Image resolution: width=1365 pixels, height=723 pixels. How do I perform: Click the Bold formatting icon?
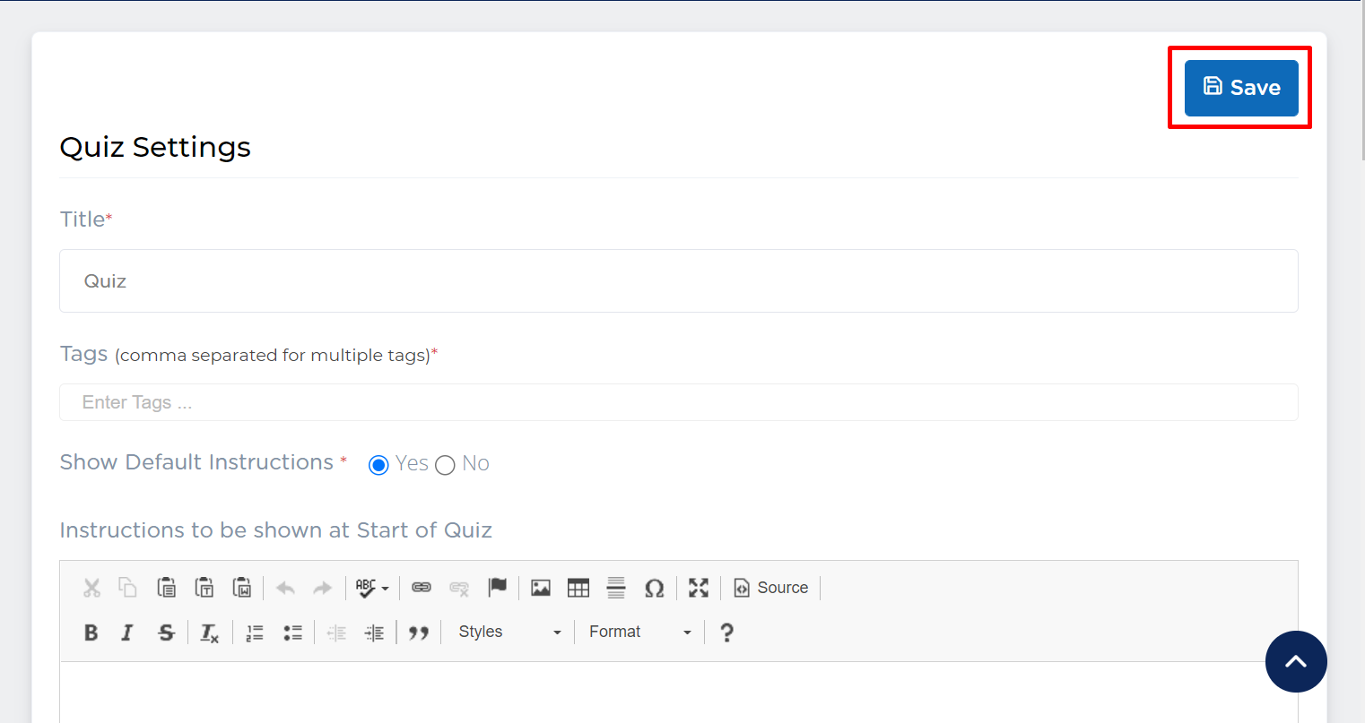coord(91,633)
